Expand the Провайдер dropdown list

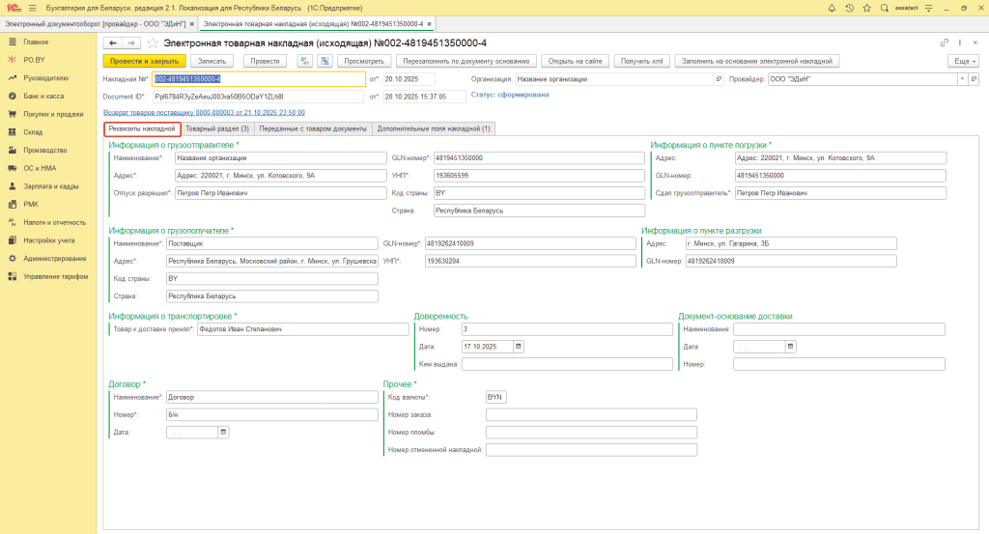point(962,79)
